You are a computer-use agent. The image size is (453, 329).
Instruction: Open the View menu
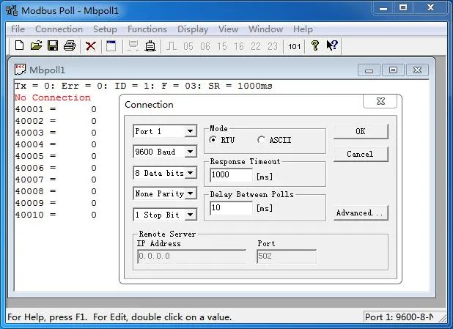228,29
